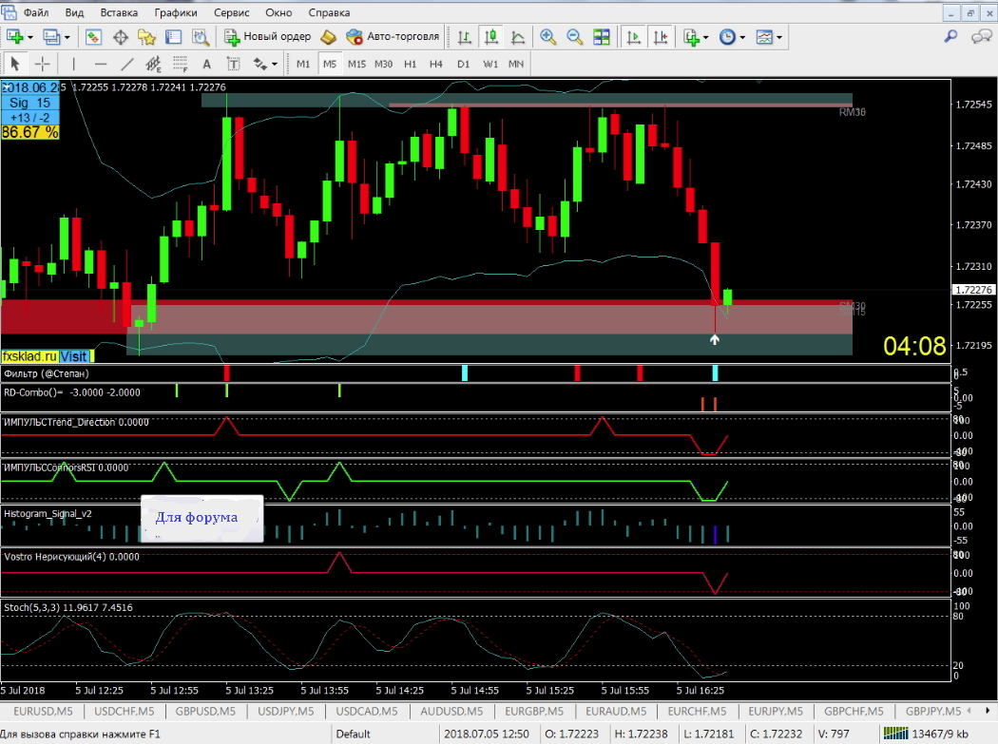
Task: Add text with the 'A' tool
Action: [206, 64]
